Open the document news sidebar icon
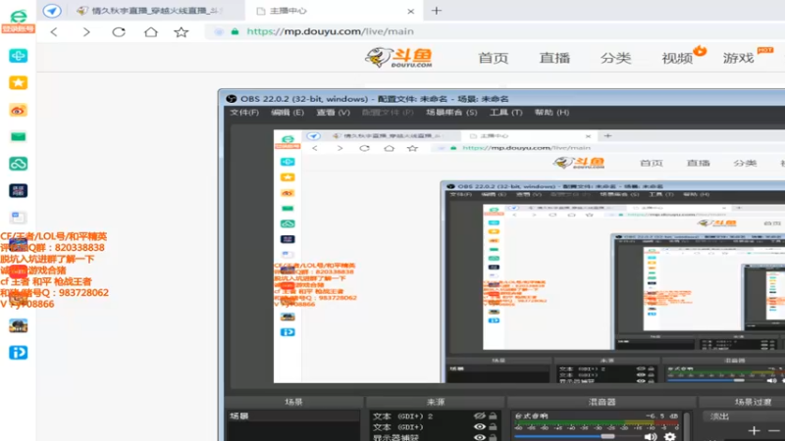 18,218
